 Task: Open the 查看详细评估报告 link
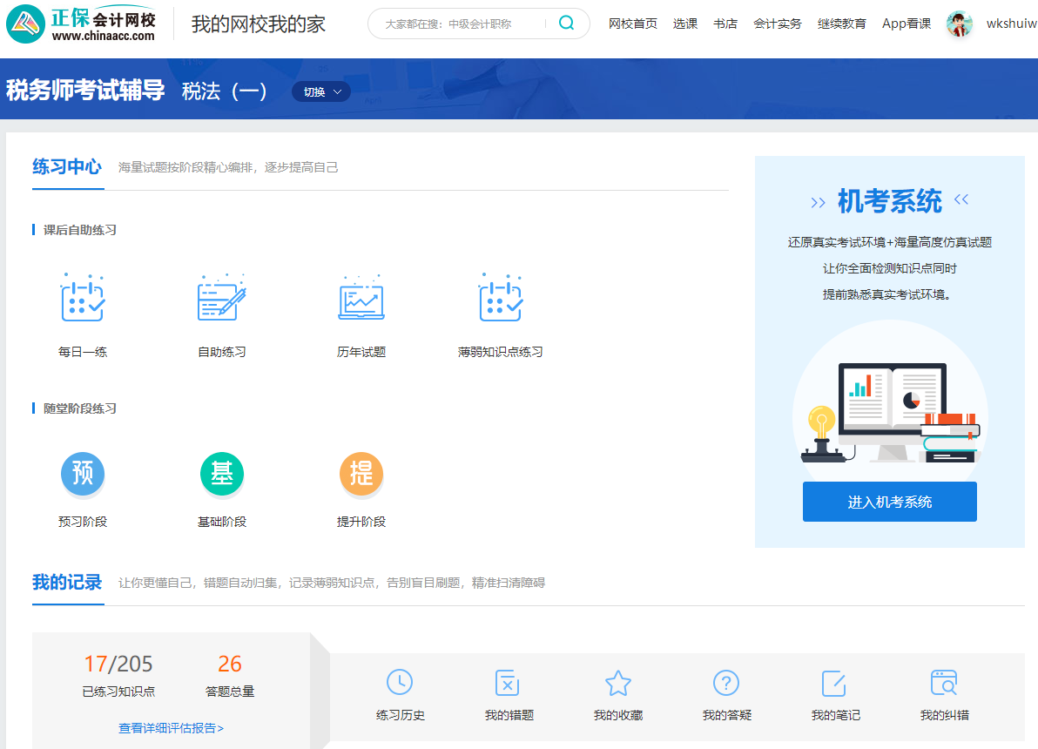(x=171, y=728)
